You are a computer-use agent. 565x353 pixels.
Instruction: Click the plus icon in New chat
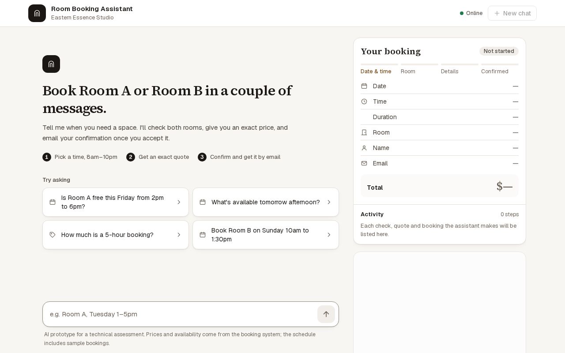pos(497,13)
